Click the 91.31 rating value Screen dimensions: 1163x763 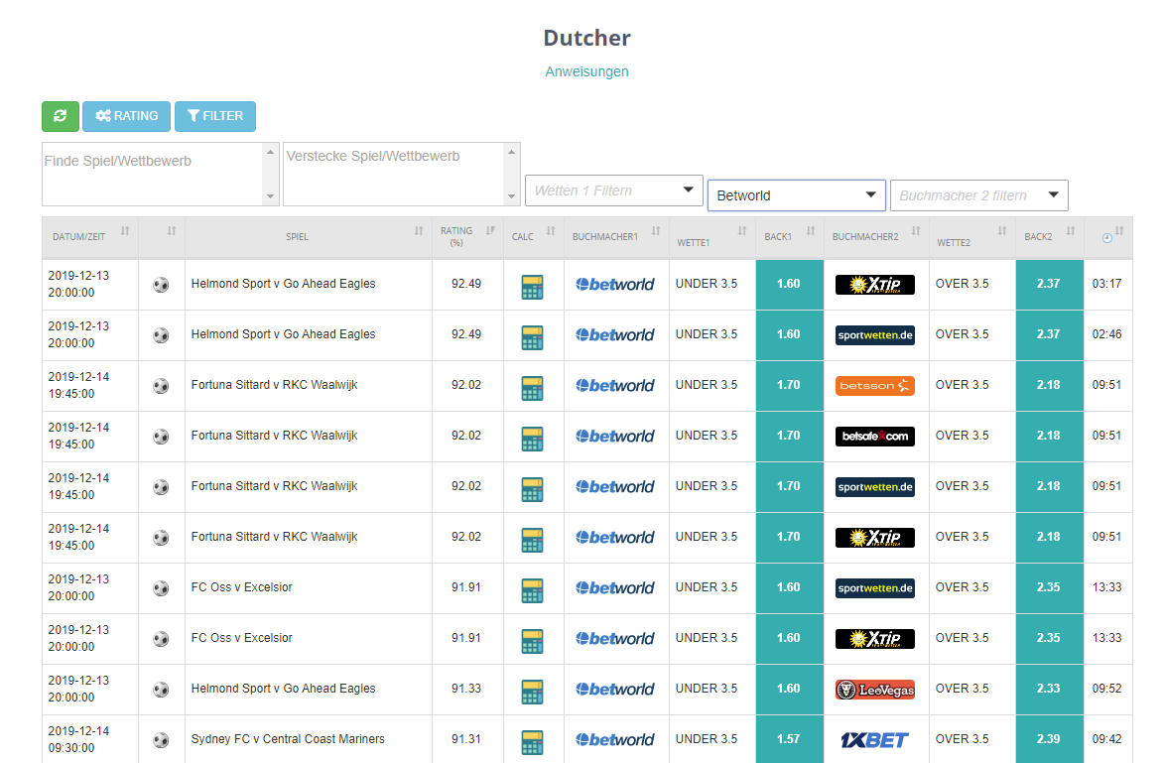pos(465,739)
